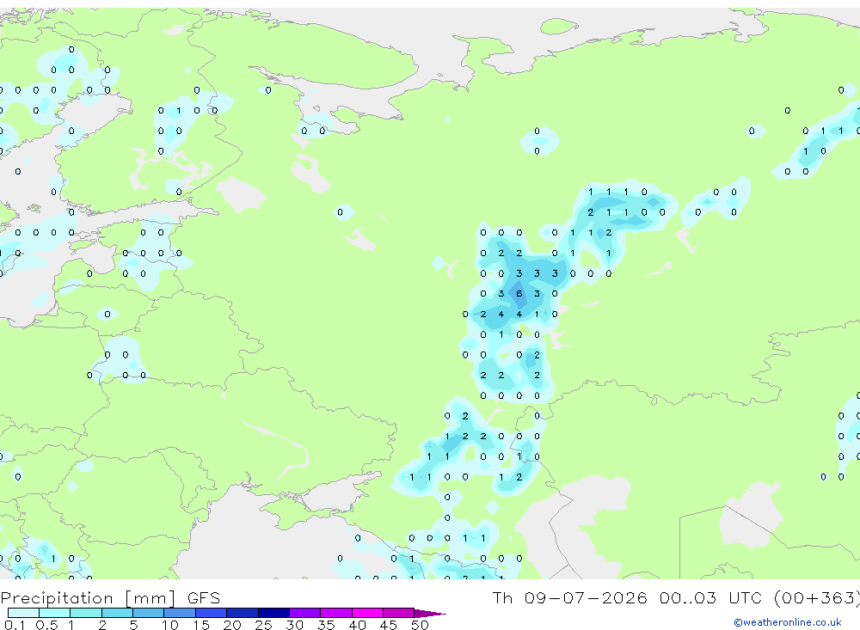
Task: Click the 15–20 mm royal blue legend swatch
Action: point(212,613)
